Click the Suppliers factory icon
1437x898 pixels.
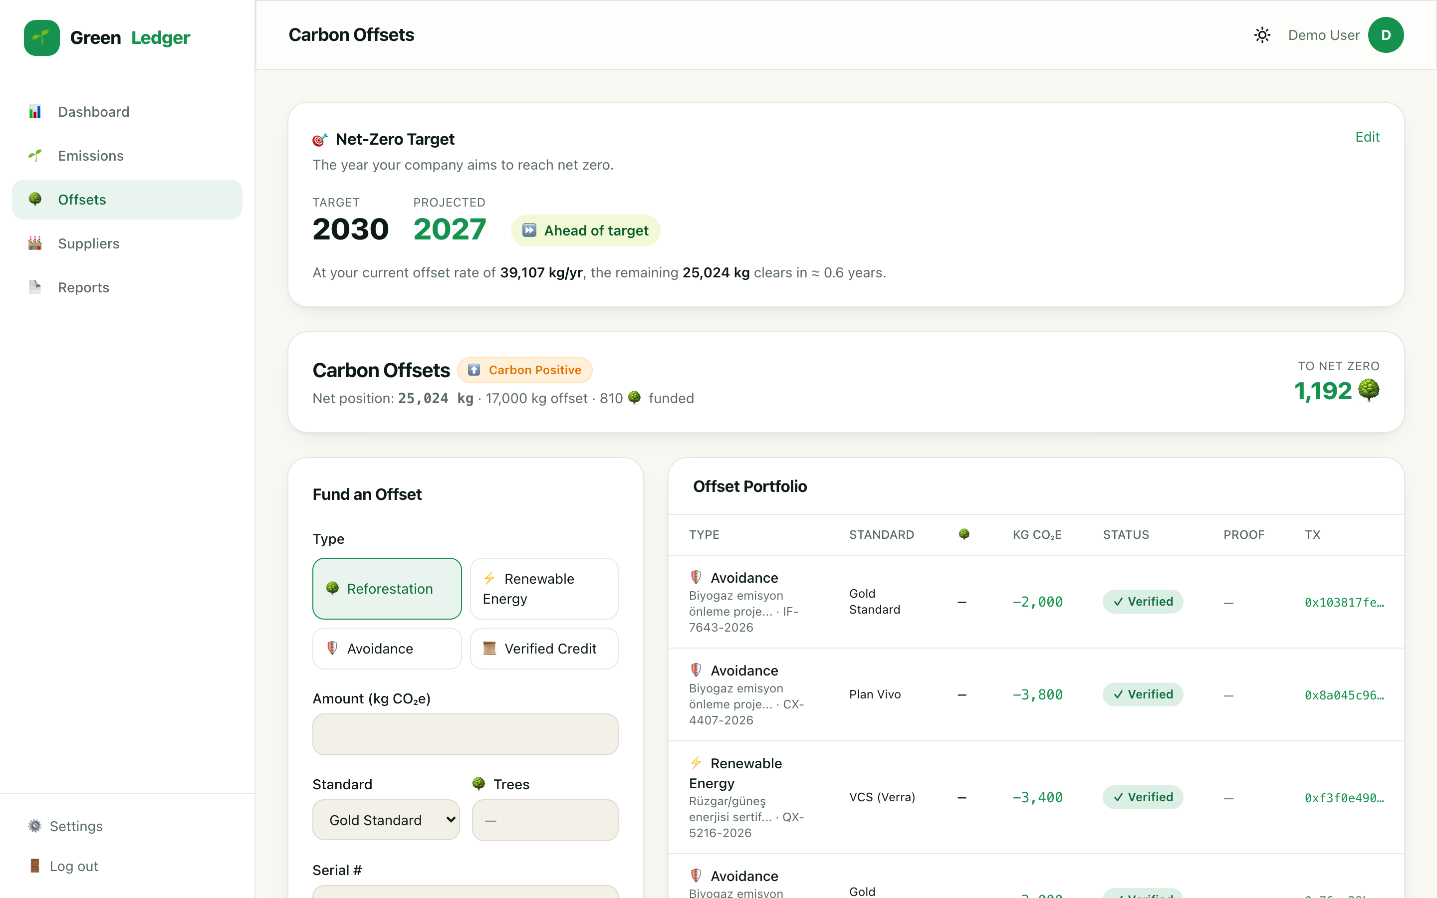coord(35,243)
